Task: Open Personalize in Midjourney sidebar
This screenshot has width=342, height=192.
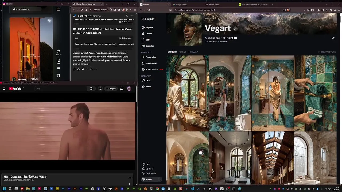Action: click(x=149, y=57)
